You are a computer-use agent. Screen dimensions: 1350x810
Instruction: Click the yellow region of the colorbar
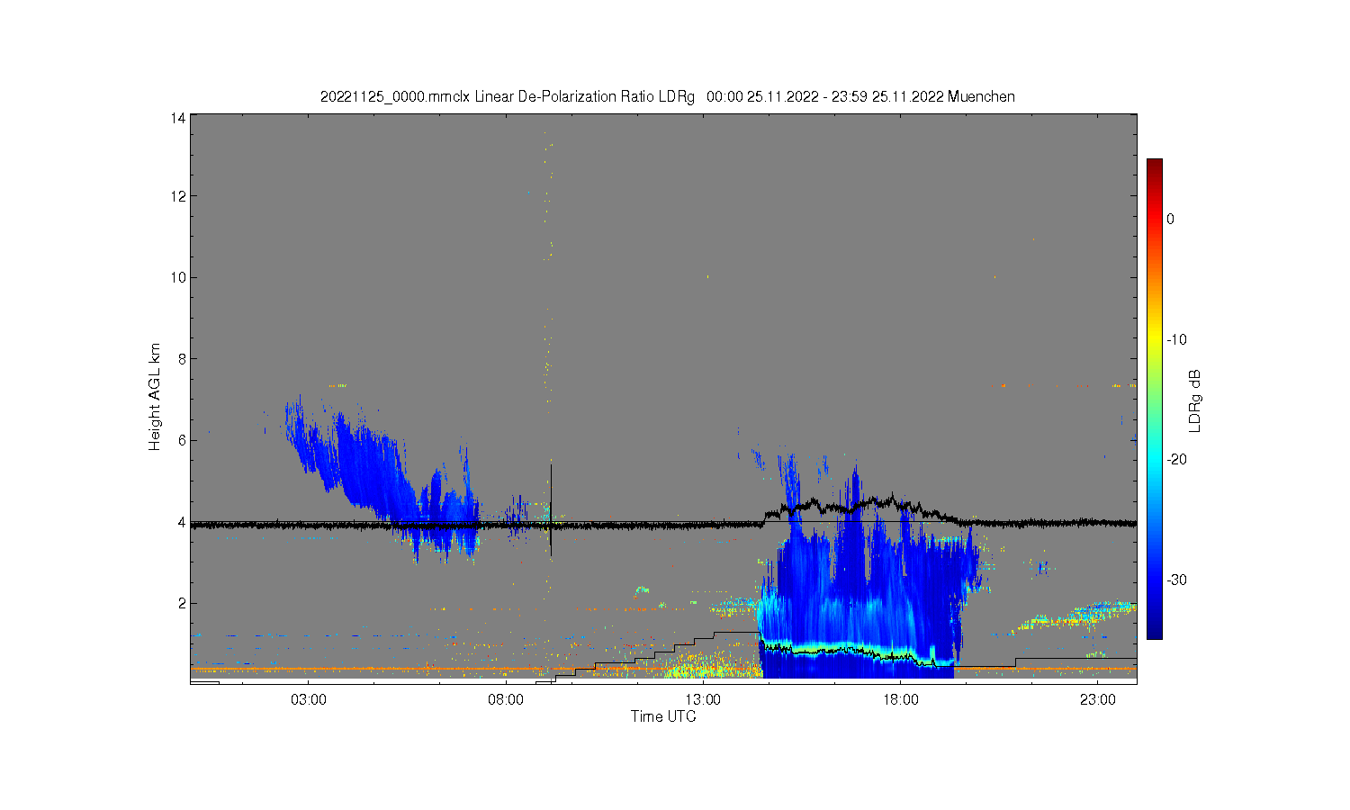pos(1155,339)
